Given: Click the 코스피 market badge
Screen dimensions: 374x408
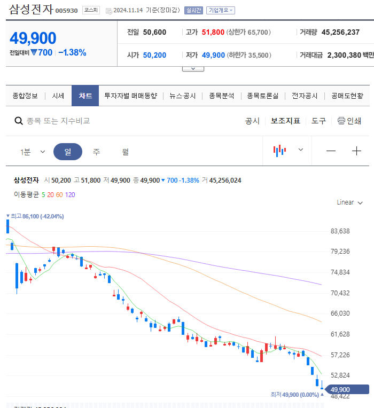Looking at the screenshot, I should point(90,10).
